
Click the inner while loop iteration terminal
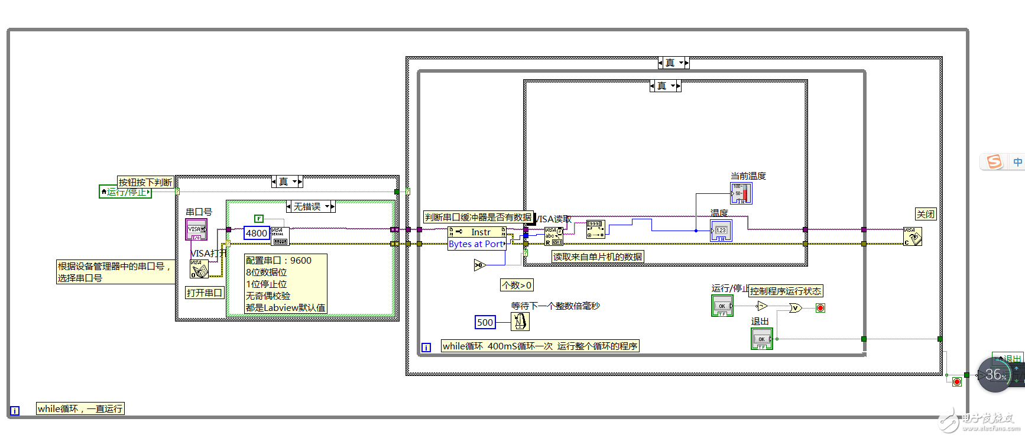[426, 348]
